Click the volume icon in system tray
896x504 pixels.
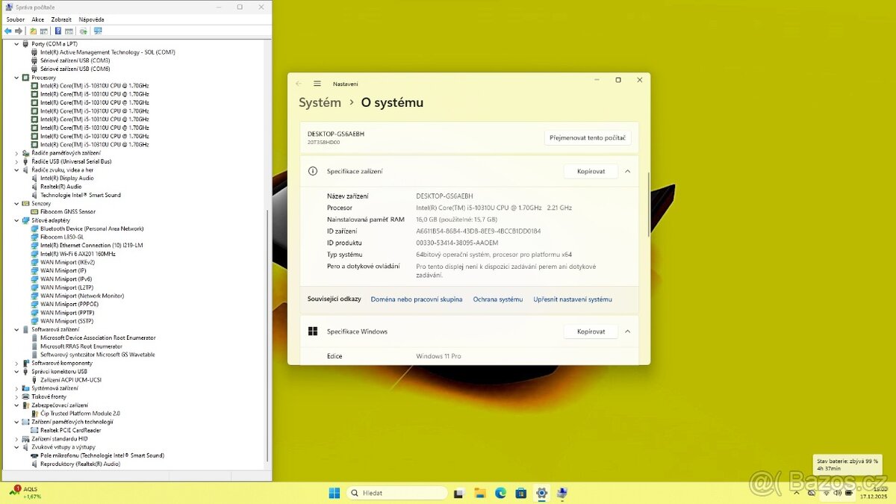[836, 493]
